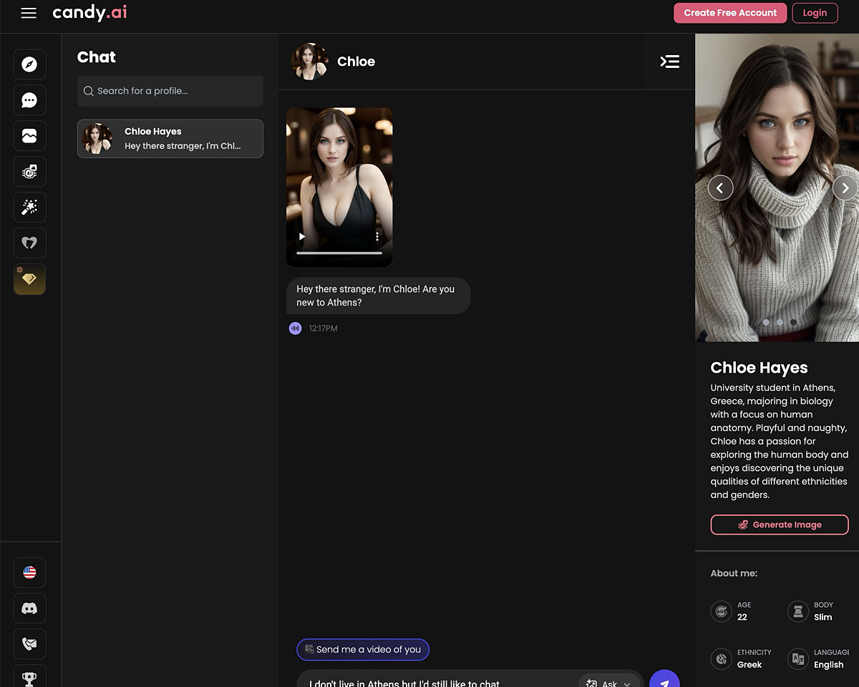859x687 pixels.
Task: Expand the Ask mode dropdown in message bar
Action: click(x=609, y=683)
